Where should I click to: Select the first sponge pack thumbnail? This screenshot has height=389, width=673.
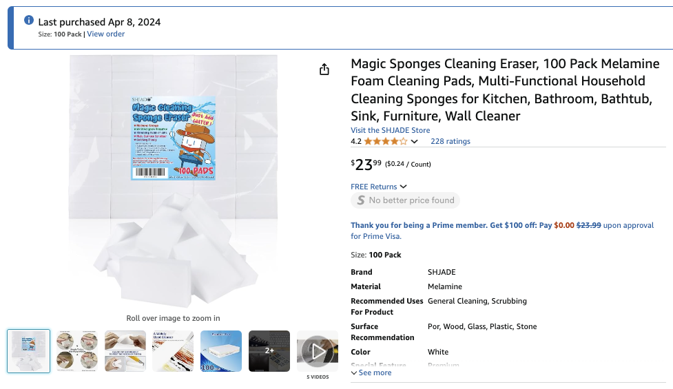click(29, 351)
